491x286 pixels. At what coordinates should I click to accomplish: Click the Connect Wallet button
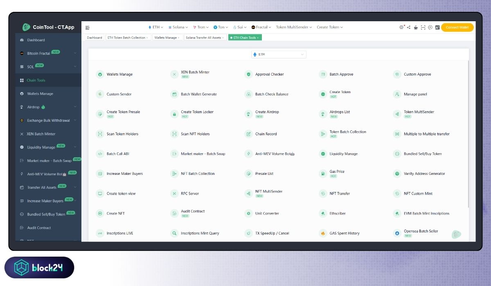point(457,27)
